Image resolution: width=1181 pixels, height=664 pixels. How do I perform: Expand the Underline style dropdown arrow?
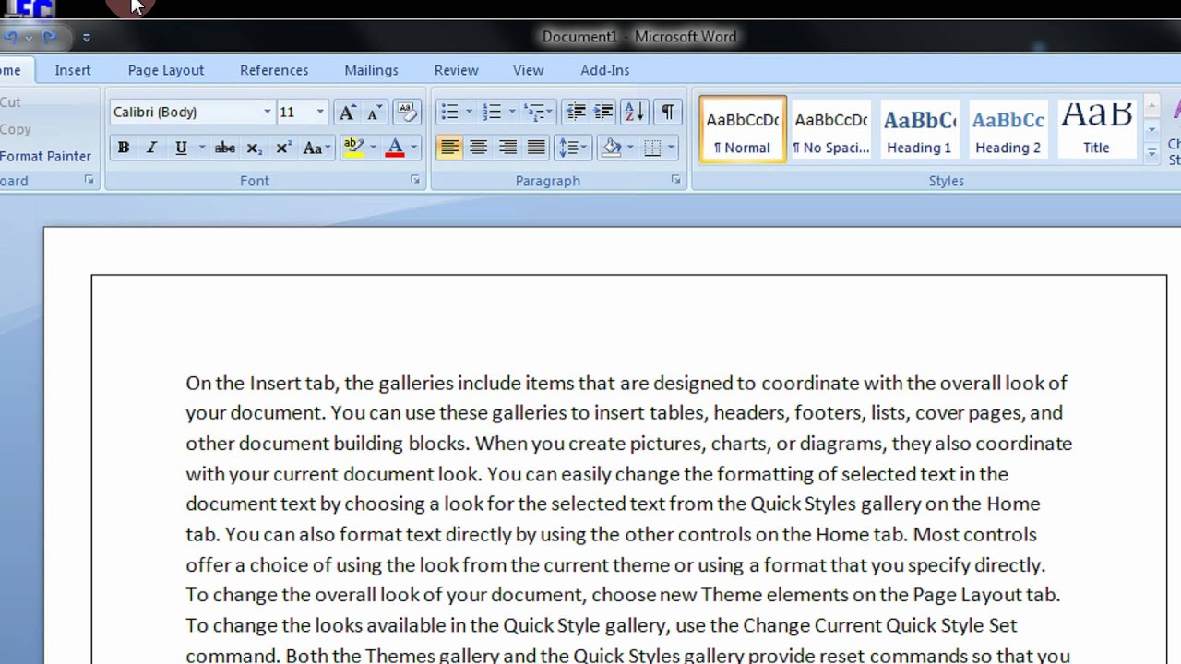click(201, 148)
